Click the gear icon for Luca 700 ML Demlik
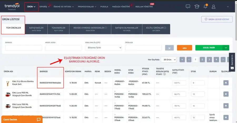 (226, 106)
